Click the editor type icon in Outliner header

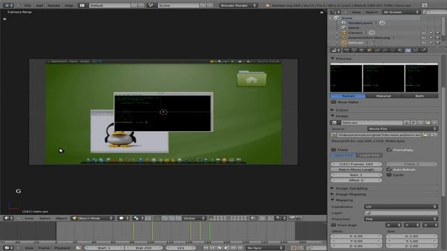coord(335,12)
